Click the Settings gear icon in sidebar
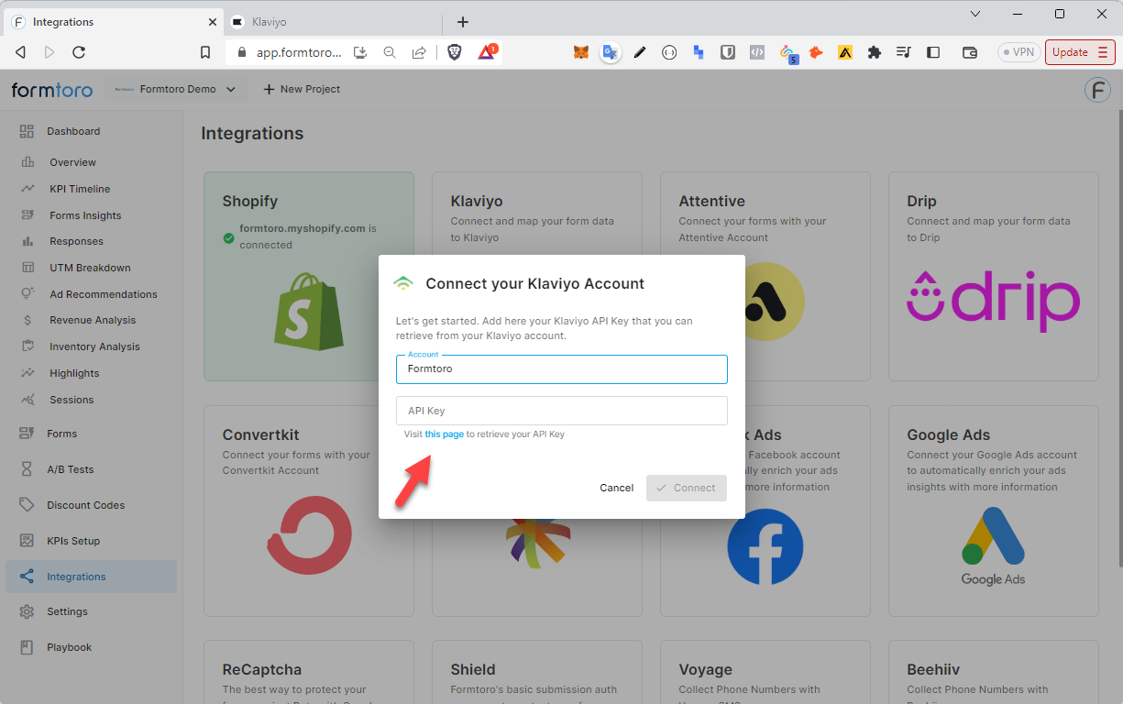This screenshot has width=1123, height=704. [27, 611]
